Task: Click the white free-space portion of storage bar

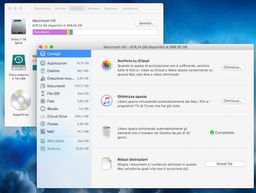Action: click(x=115, y=32)
